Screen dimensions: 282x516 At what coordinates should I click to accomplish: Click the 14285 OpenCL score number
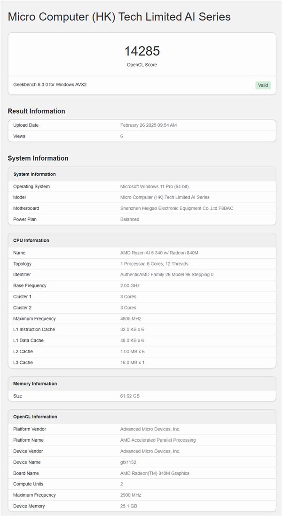point(142,51)
